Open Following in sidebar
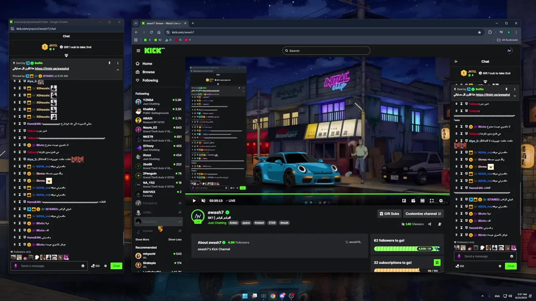Image resolution: width=536 pixels, height=301 pixels. coord(147,80)
